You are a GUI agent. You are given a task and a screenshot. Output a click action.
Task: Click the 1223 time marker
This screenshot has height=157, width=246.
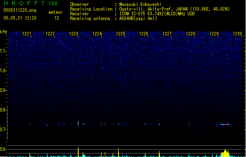pyautogui.click(x=74, y=34)
